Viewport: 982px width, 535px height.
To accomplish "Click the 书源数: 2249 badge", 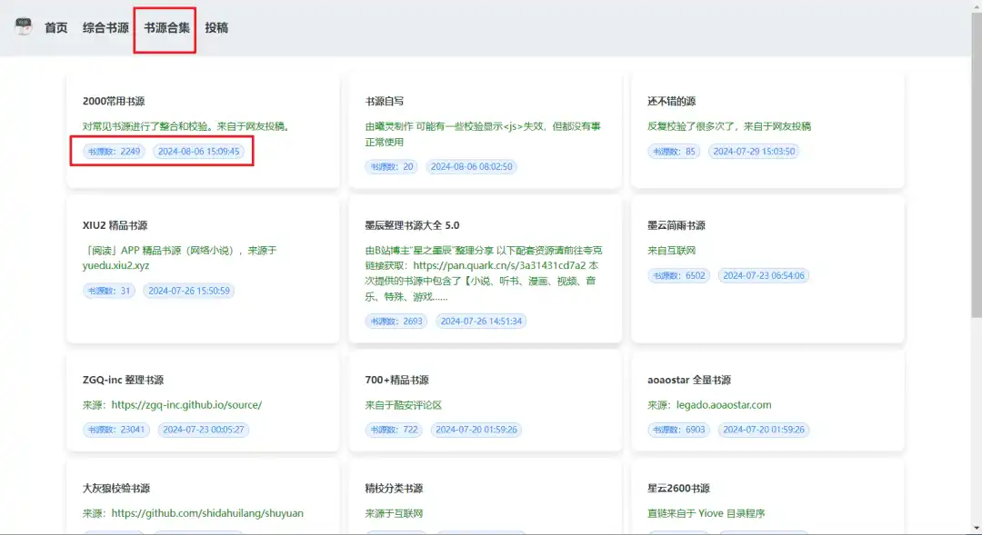I will pyautogui.click(x=114, y=152).
